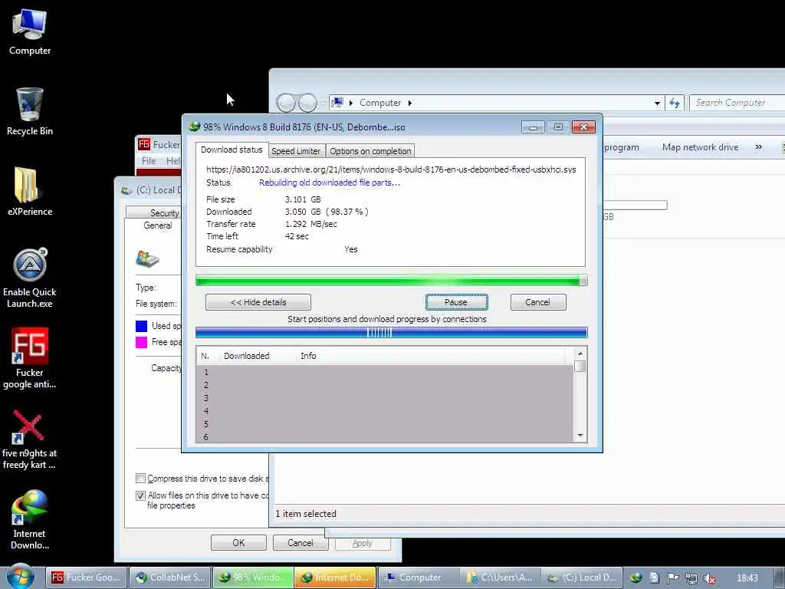Cancel the download in IDM dialog

538,302
